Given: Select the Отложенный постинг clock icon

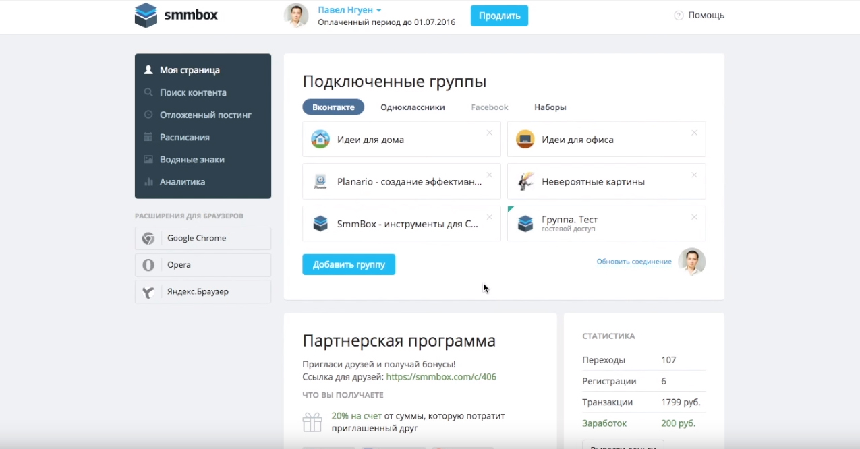Looking at the screenshot, I should point(148,115).
